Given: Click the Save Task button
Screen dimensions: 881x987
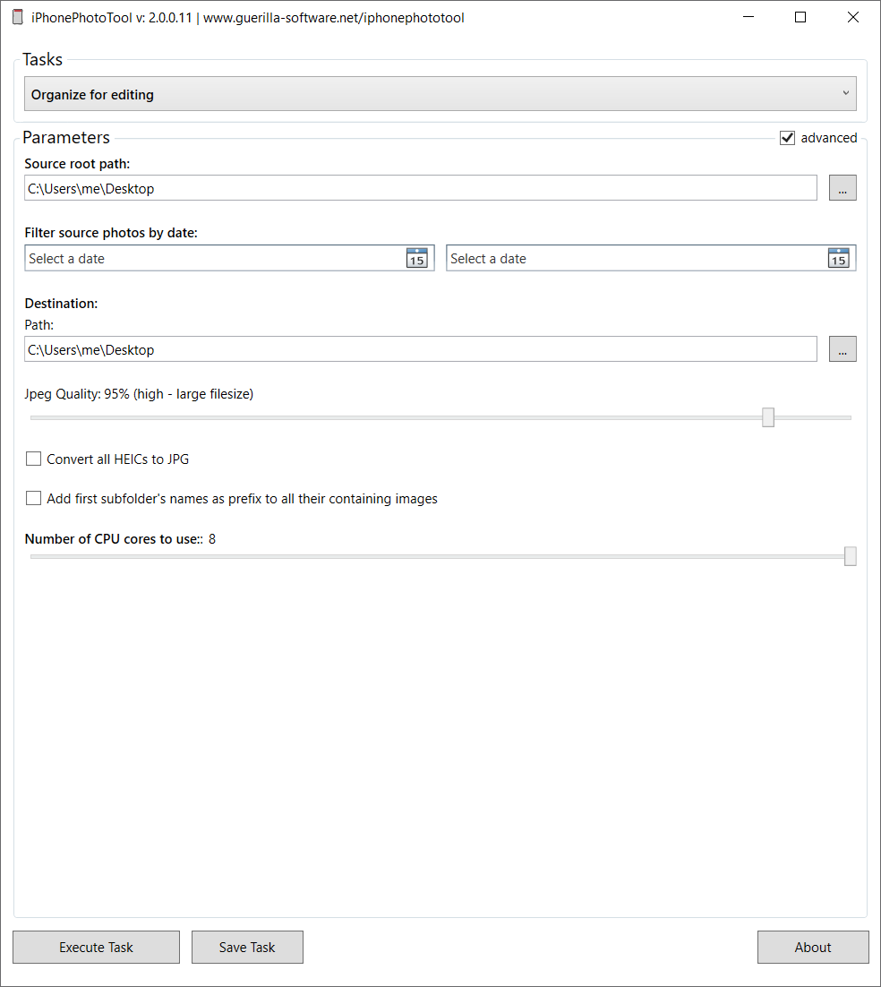Looking at the screenshot, I should [x=247, y=948].
